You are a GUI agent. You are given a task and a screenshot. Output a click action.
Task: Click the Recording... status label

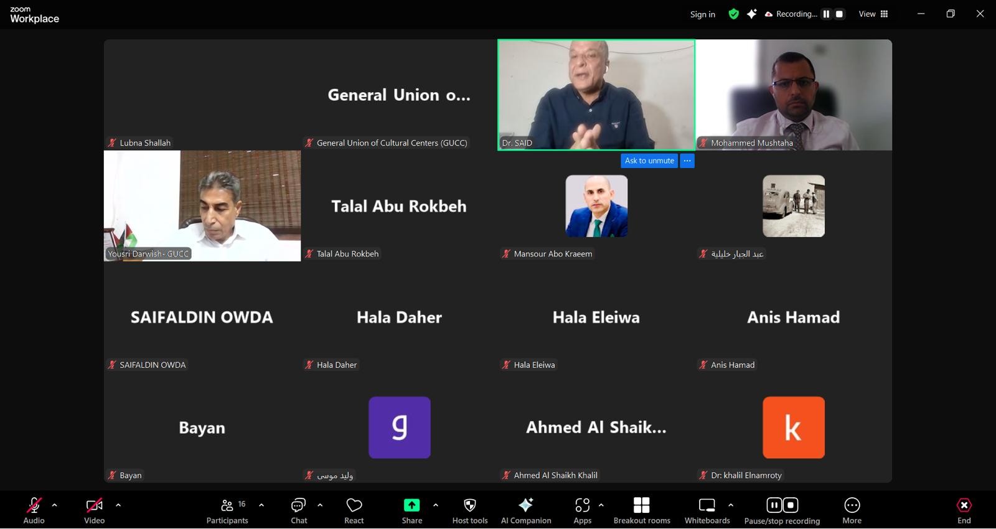tap(796, 14)
